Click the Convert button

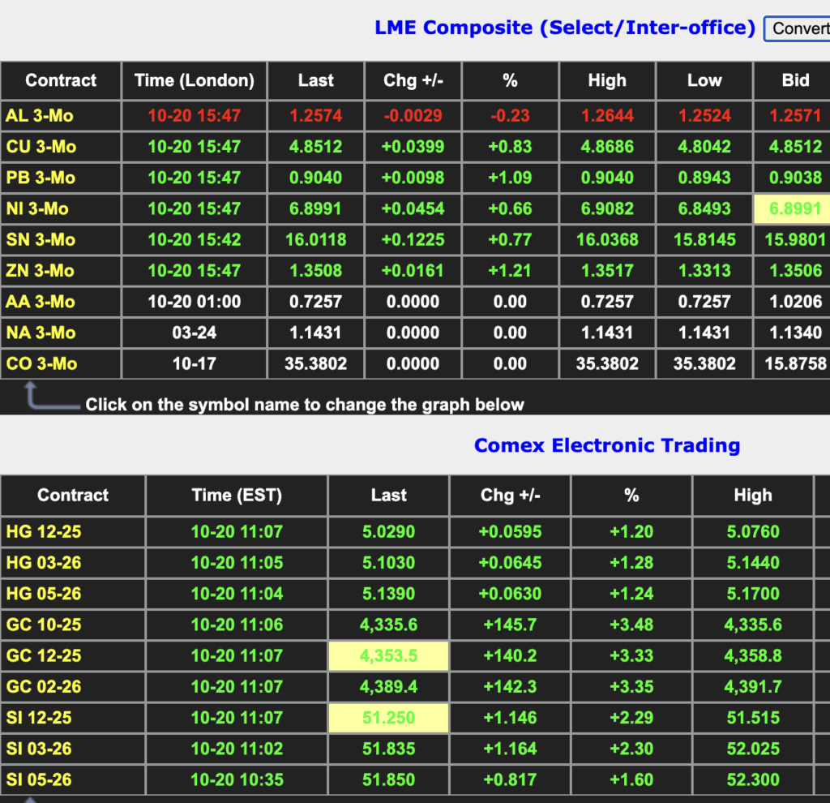(798, 28)
